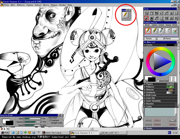
Task: Click the New button in Art Materials
Action: click(x=172, y=120)
